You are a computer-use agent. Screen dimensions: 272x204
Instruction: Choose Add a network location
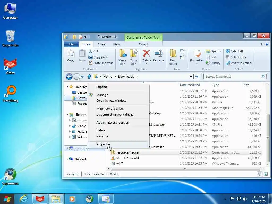118,122
